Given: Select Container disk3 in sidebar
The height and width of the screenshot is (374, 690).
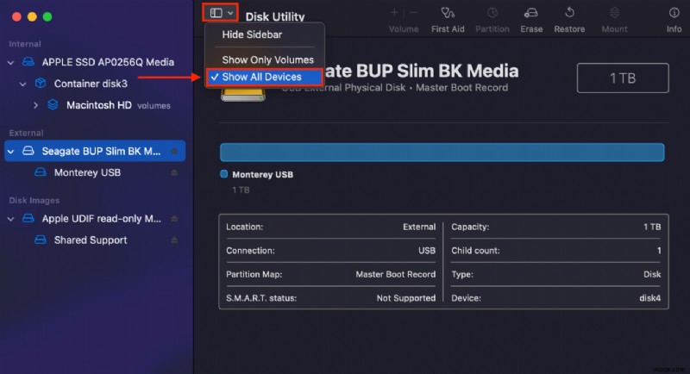Looking at the screenshot, I should pos(91,84).
